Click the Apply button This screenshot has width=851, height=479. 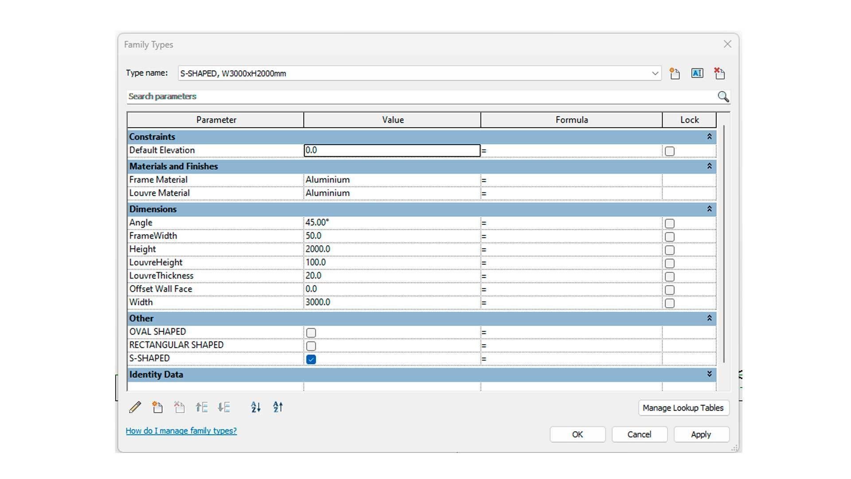[701, 434]
